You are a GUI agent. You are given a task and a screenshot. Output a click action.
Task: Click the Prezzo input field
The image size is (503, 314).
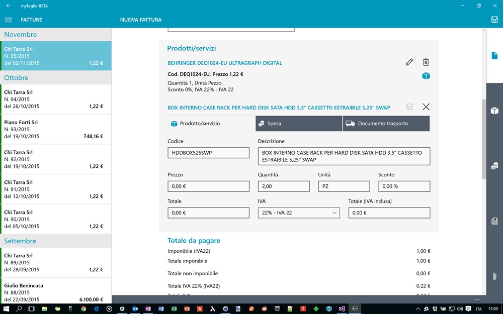pos(209,186)
